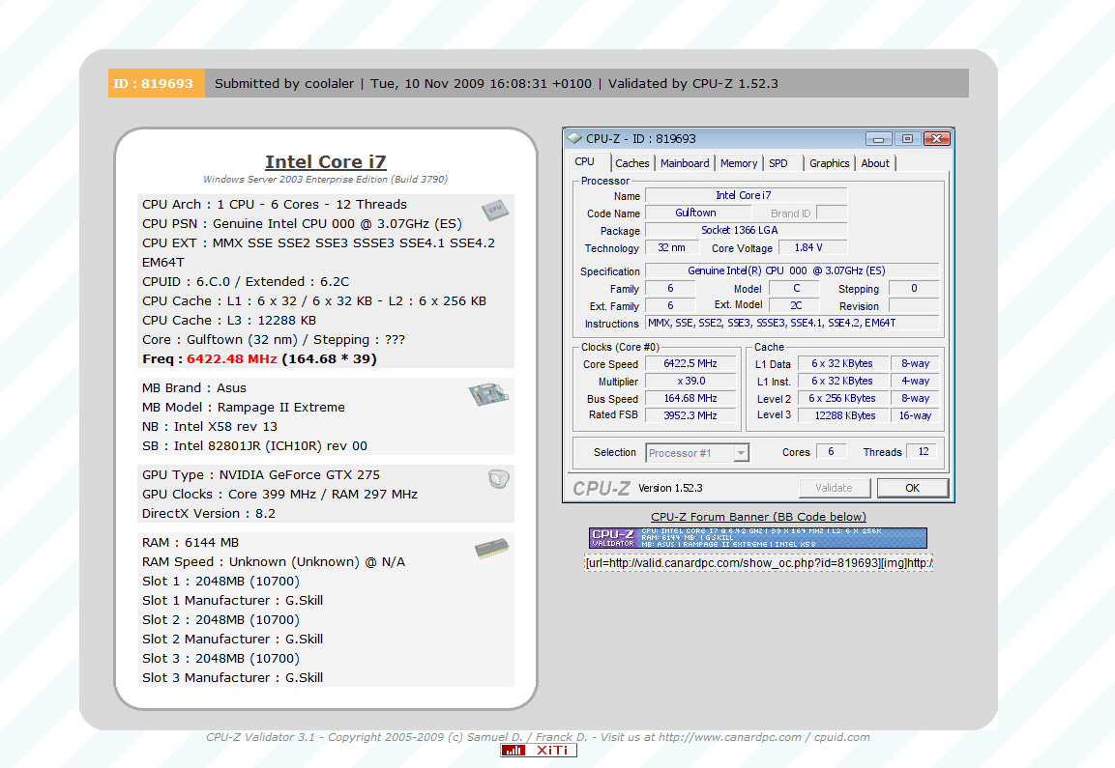1115x768 pixels.
Task: Switch to the Caches tab
Action: pos(632,163)
